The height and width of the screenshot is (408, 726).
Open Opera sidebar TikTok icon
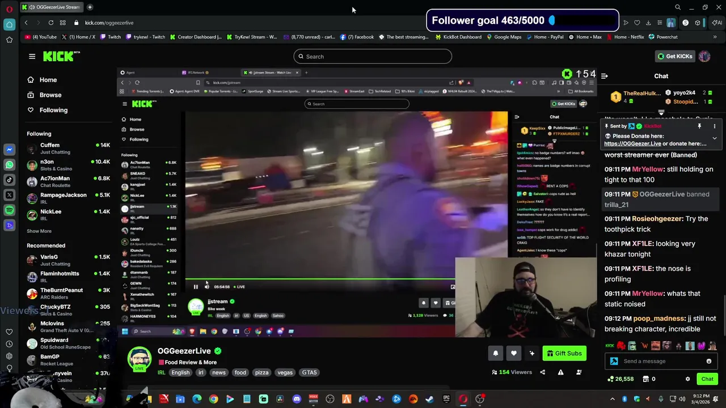pos(9,180)
